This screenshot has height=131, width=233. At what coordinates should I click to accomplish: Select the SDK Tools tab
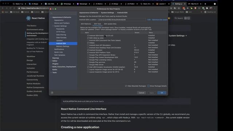(98, 24)
